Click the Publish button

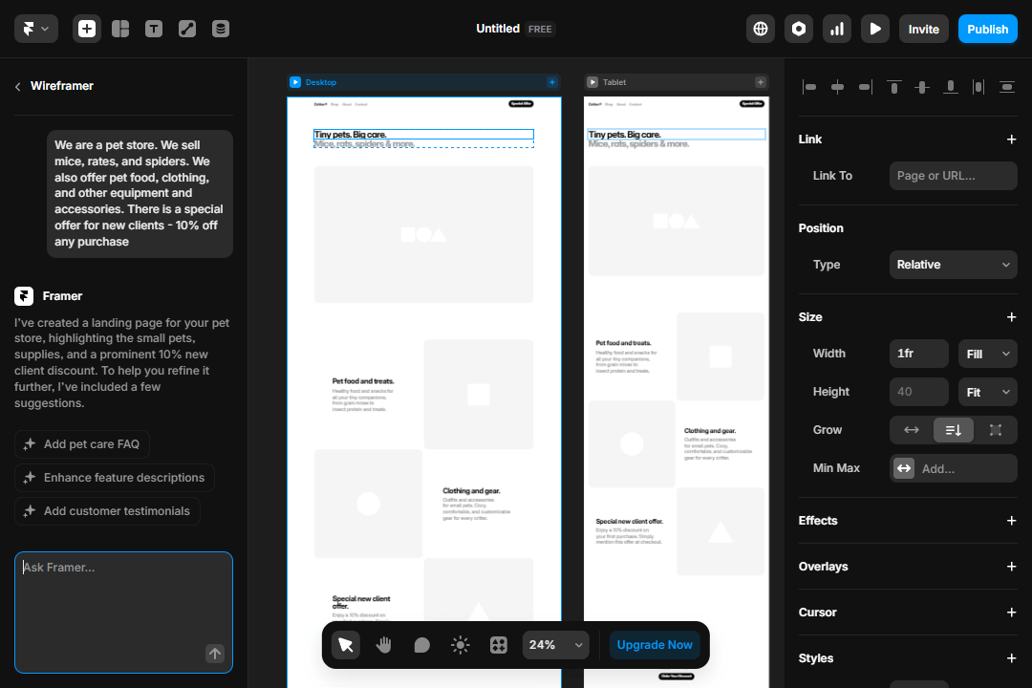click(x=987, y=29)
